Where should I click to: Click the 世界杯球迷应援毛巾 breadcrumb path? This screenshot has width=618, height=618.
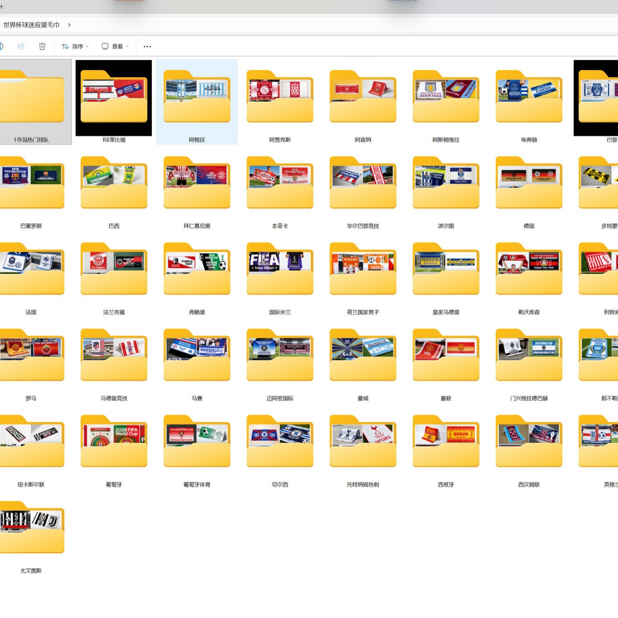point(31,25)
